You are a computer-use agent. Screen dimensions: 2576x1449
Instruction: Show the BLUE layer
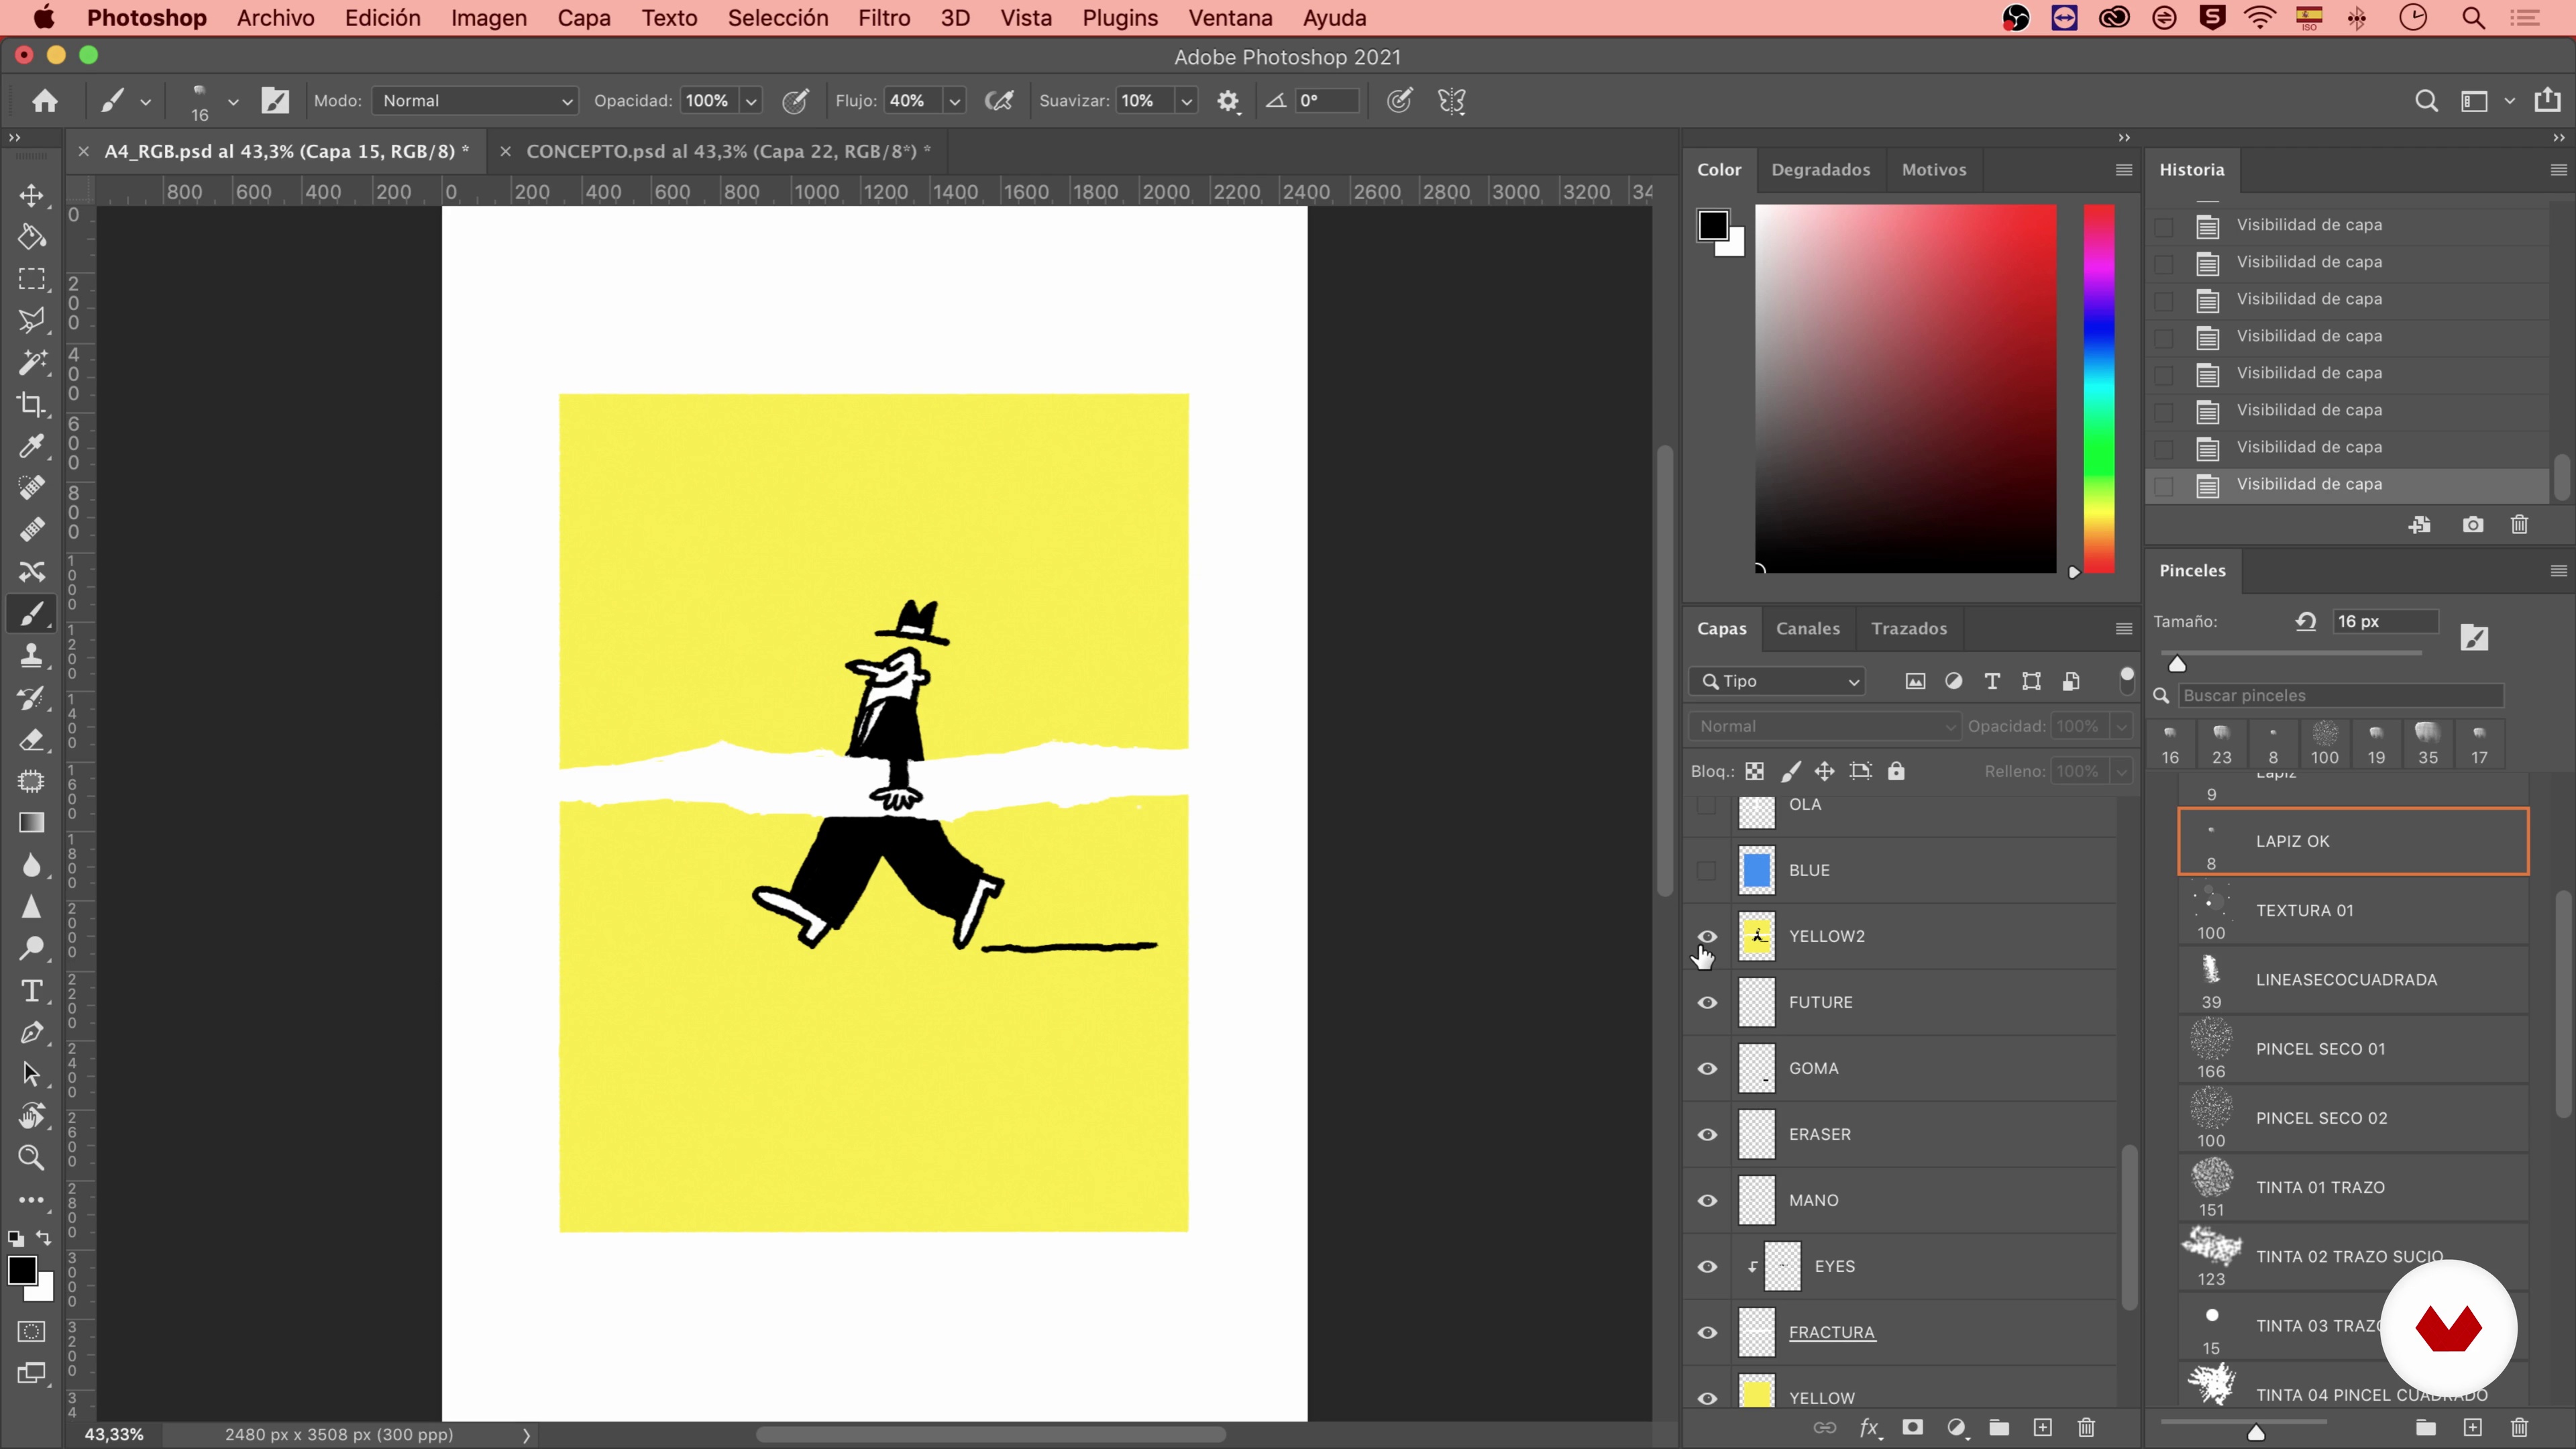pyautogui.click(x=1707, y=870)
